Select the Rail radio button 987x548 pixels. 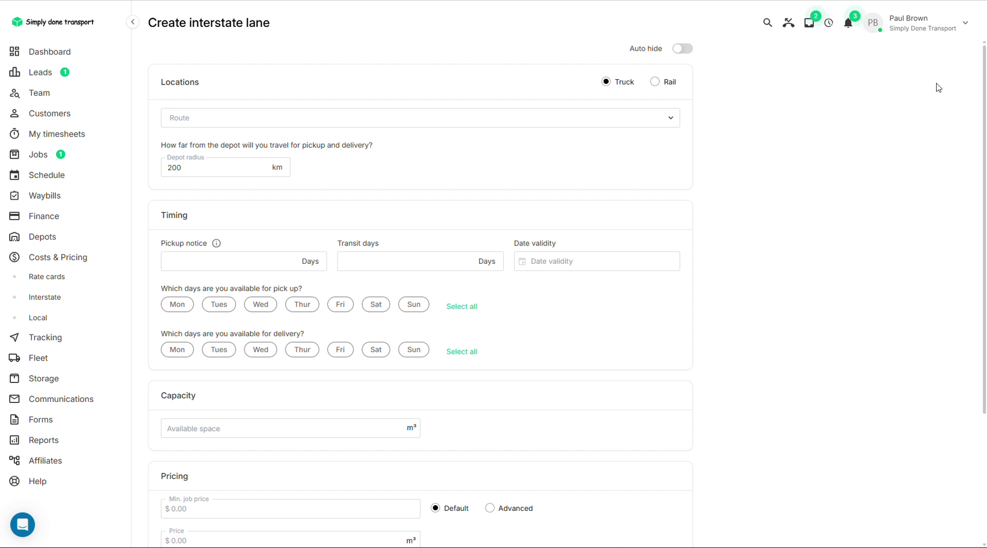pos(655,82)
